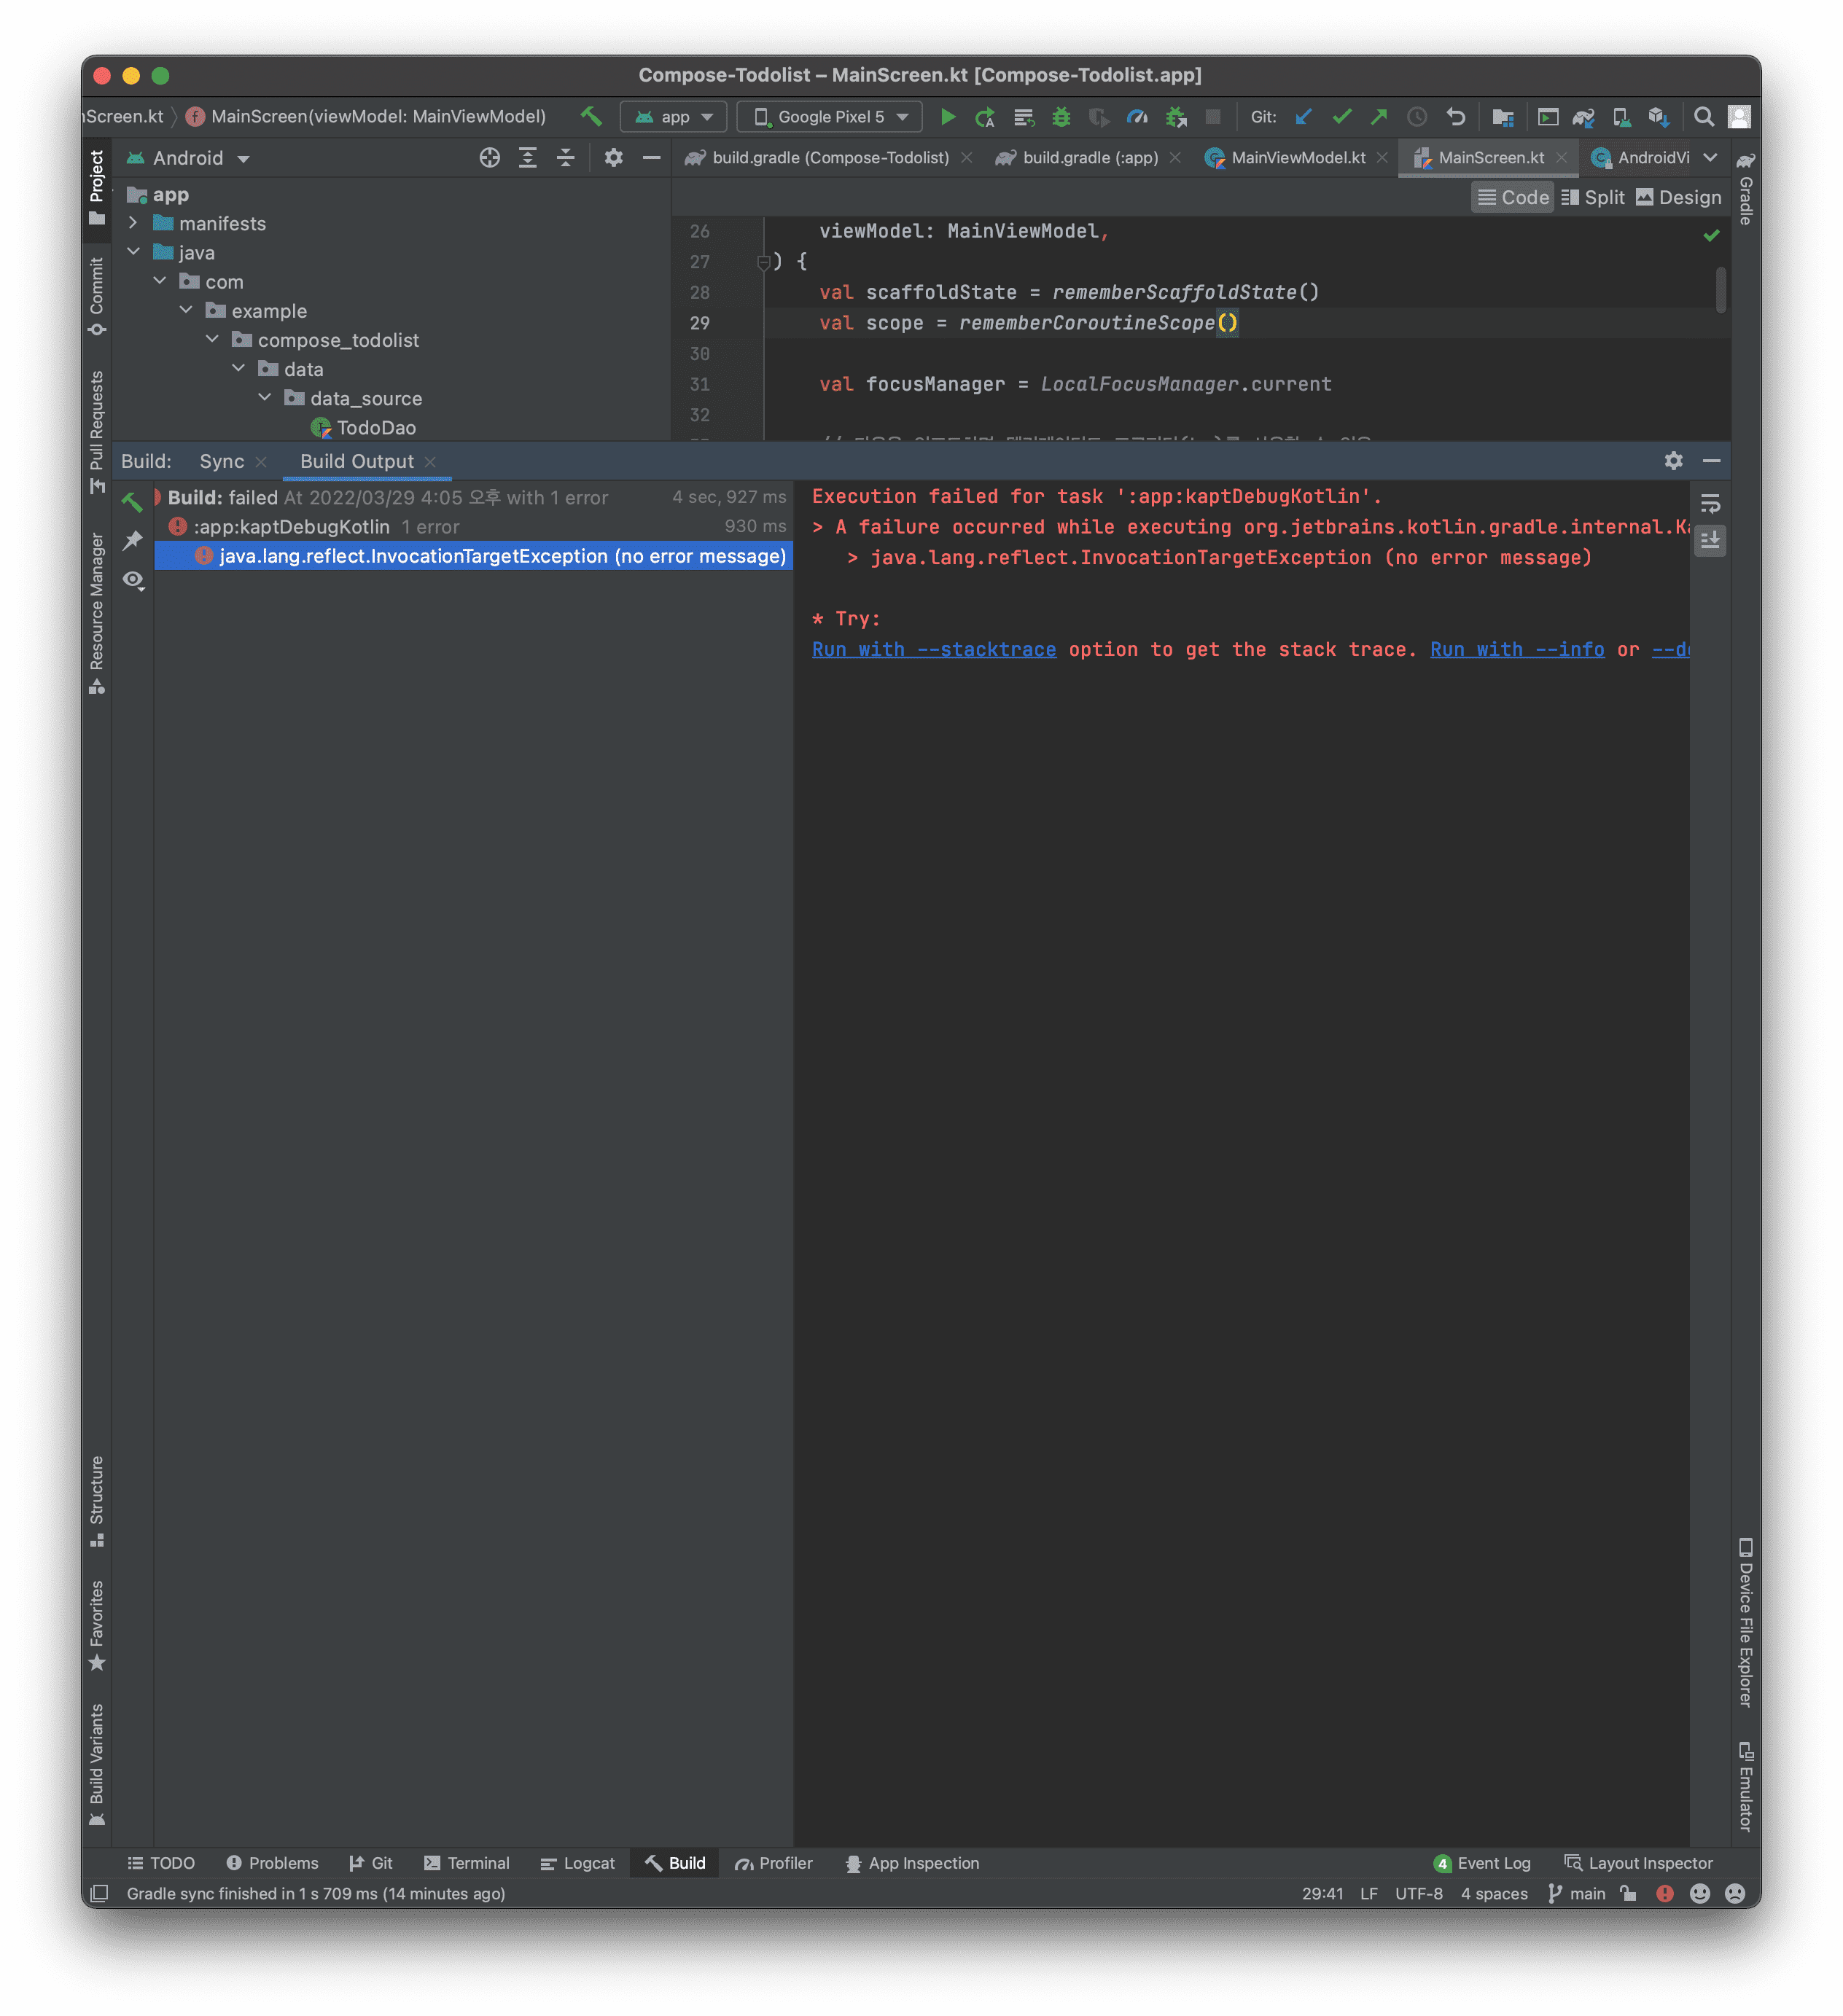
Task: Open the Profile app speedometer icon
Action: (x=1137, y=117)
